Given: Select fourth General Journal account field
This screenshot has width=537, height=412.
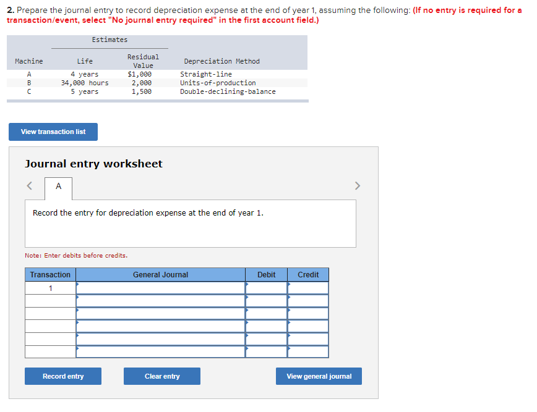Looking at the screenshot, I should coord(161,326).
